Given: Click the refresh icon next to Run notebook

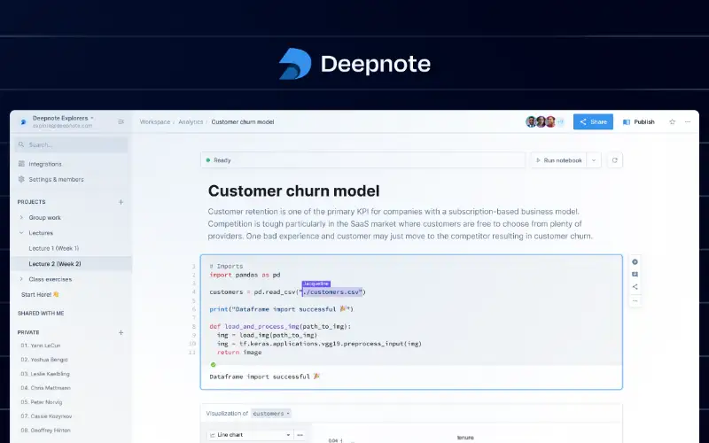Looking at the screenshot, I should point(614,160).
